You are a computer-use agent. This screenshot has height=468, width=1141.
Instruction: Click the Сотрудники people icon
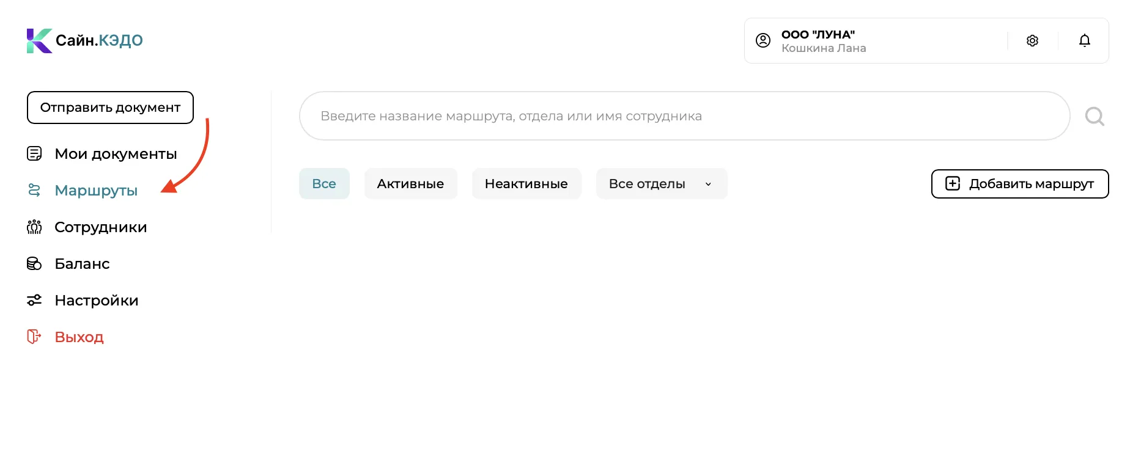tap(34, 227)
